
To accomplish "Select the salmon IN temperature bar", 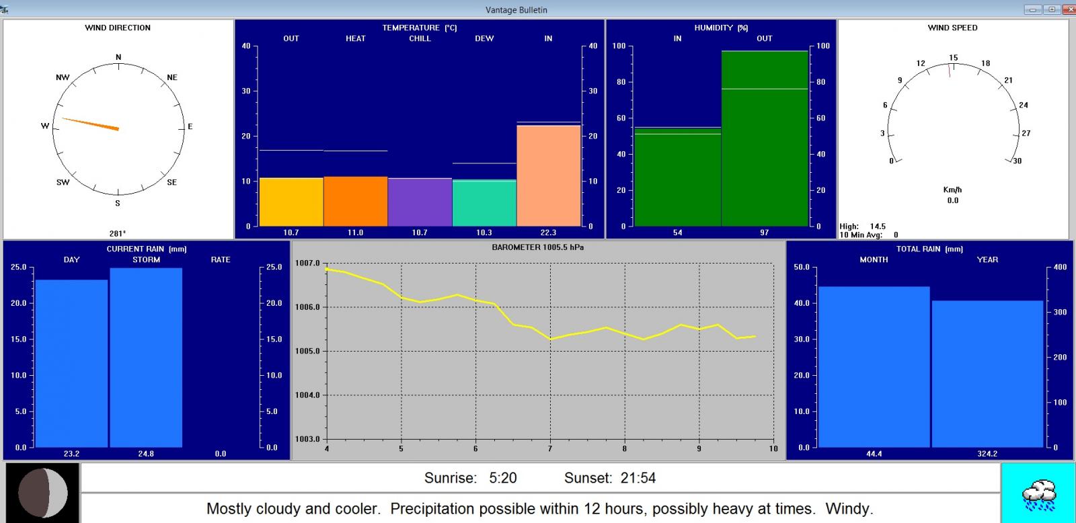I will [x=549, y=176].
